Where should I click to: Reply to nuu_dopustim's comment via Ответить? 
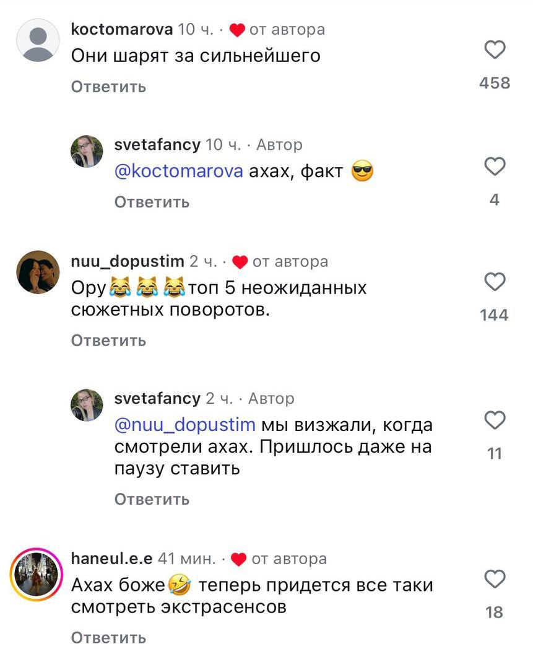[108, 340]
